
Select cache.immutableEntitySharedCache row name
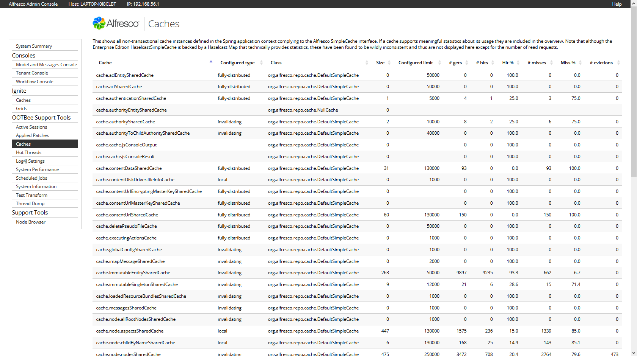(133, 273)
